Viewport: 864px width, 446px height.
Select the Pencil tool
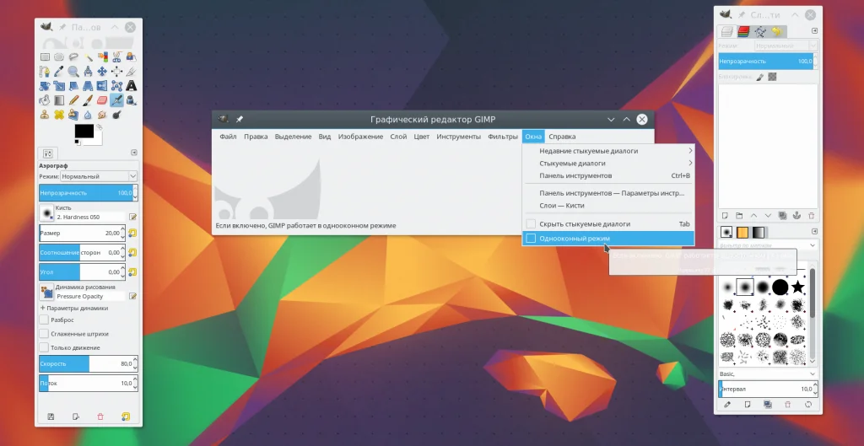73,100
